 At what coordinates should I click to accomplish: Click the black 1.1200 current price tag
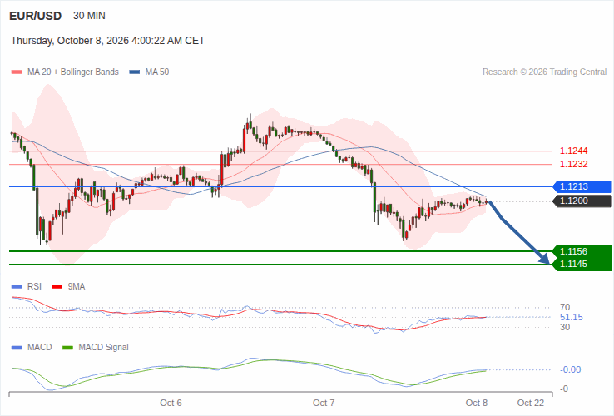pos(582,201)
